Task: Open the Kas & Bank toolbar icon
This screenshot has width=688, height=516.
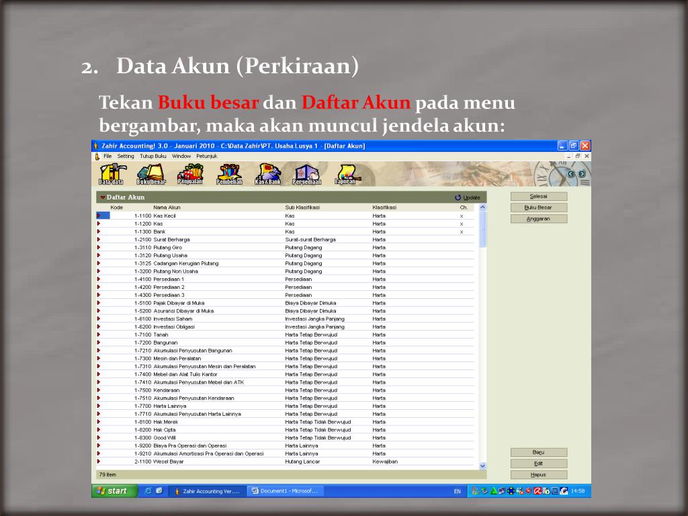Action: pos(267,174)
